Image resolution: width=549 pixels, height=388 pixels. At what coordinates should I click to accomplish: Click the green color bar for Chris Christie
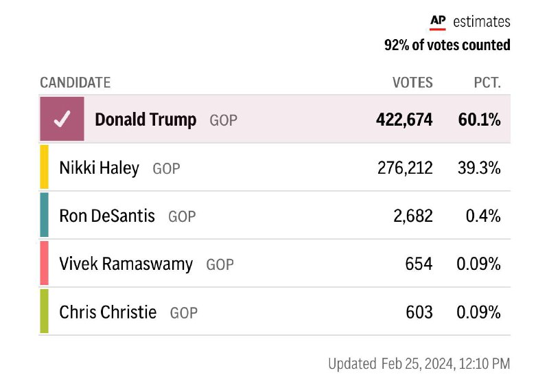pyautogui.click(x=44, y=312)
